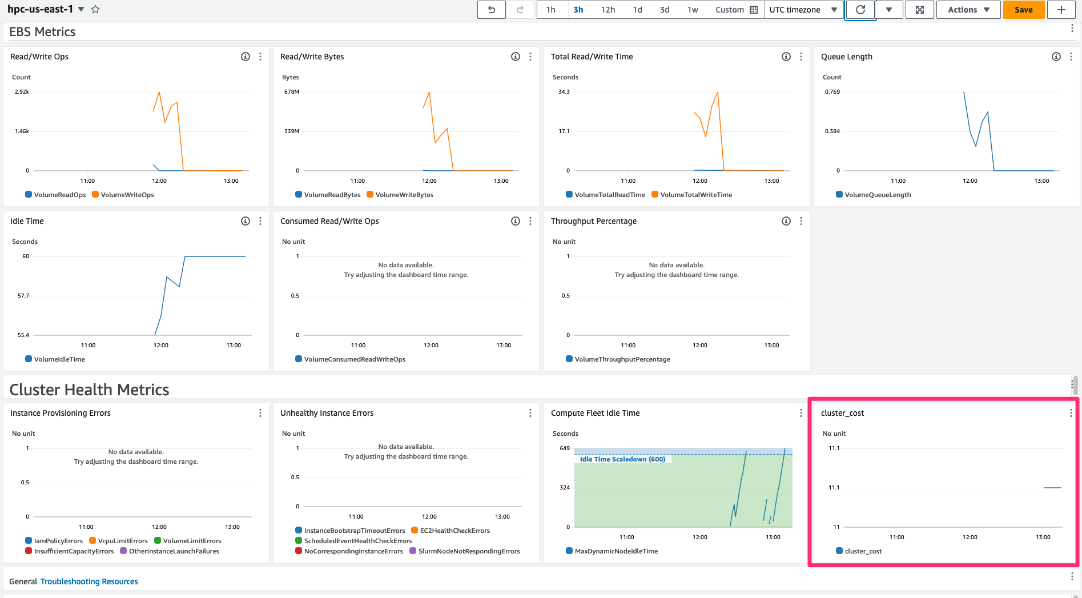Click the page vertical scrollbar thumb
Viewport: 1082px width, 598px height.
coord(1075,386)
